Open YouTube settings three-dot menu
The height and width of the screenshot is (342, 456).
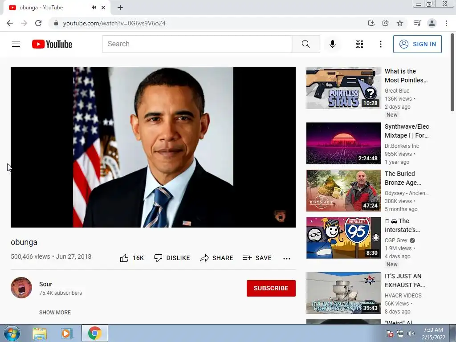click(x=380, y=44)
